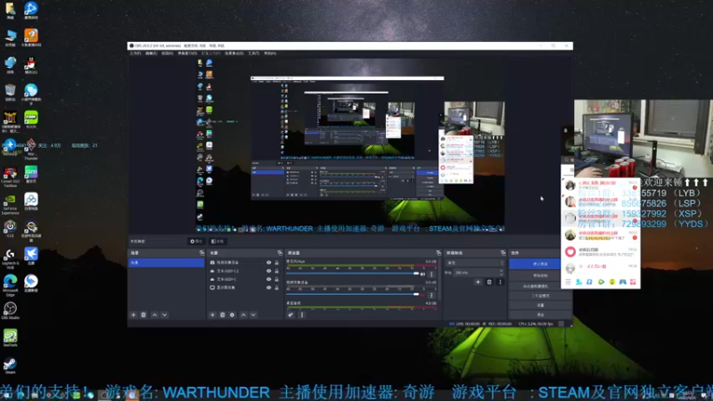The width and height of the screenshot is (713, 401).
Task: Move the scene up with arrow icon
Action: pos(154,315)
